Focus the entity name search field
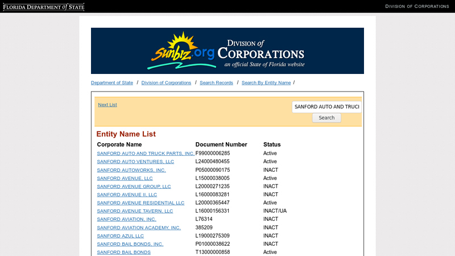The width and height of the screenshot is (455, 256). point(326,107)
